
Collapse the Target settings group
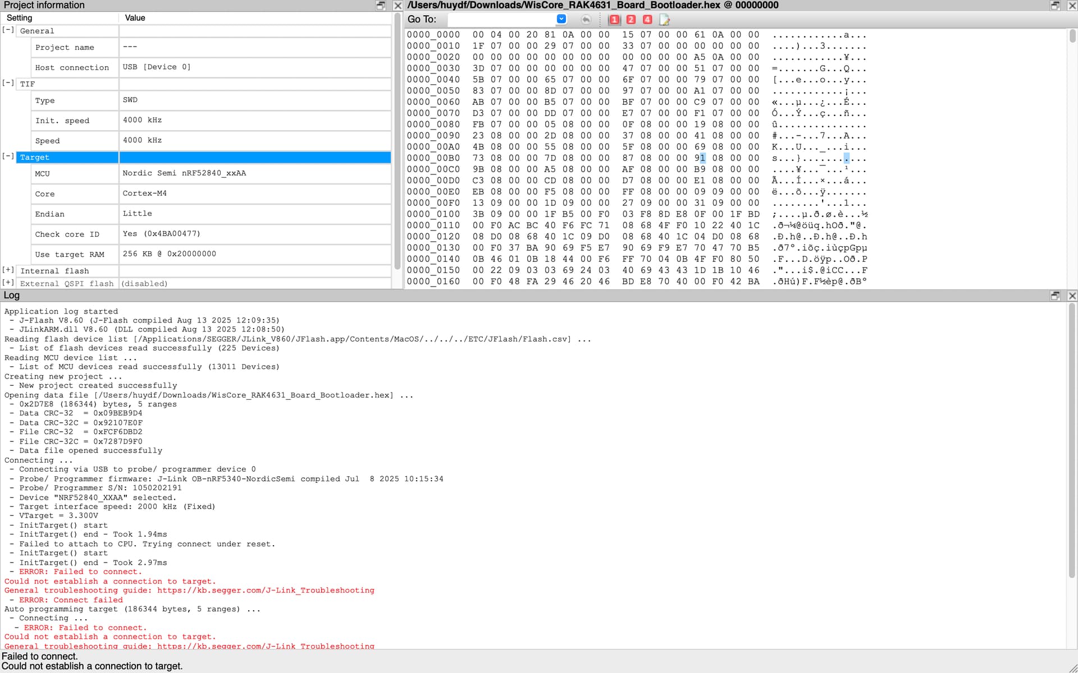pos(8,156)
